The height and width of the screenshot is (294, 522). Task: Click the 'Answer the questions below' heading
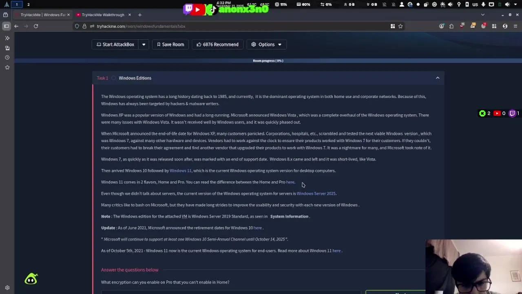(130, 270)
